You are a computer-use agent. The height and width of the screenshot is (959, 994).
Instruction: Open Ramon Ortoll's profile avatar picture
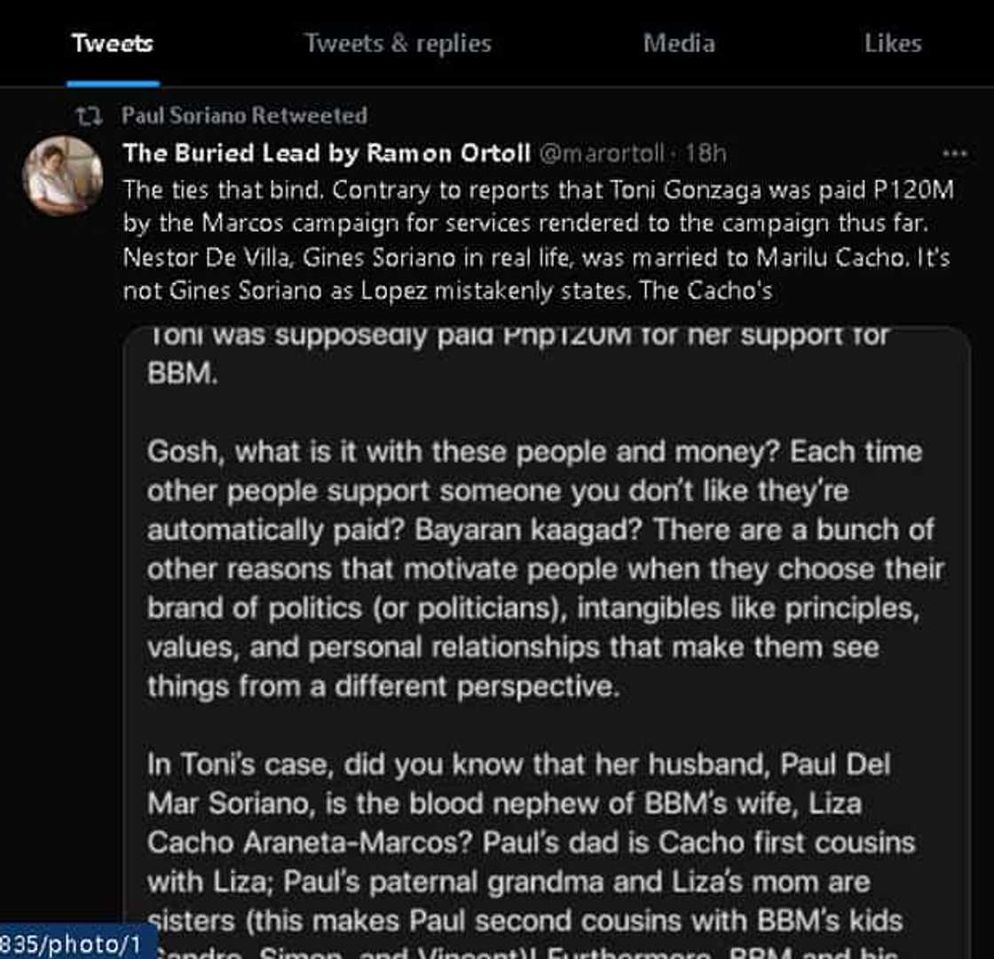[62, 176]
